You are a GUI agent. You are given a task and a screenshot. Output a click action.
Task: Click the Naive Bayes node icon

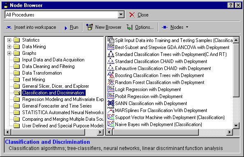click(x=111, y=124)
